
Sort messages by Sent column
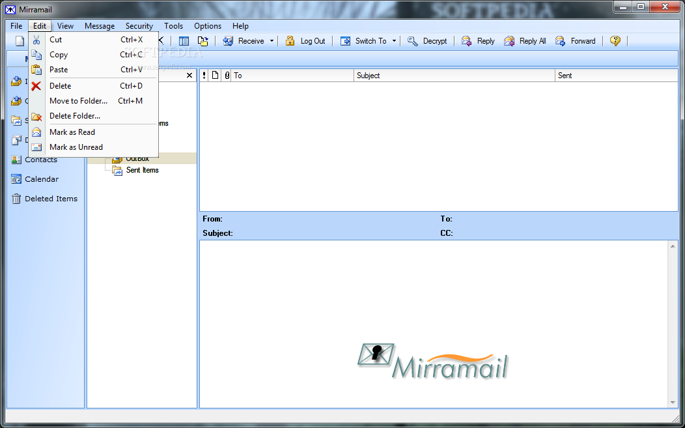coord(617,75)
